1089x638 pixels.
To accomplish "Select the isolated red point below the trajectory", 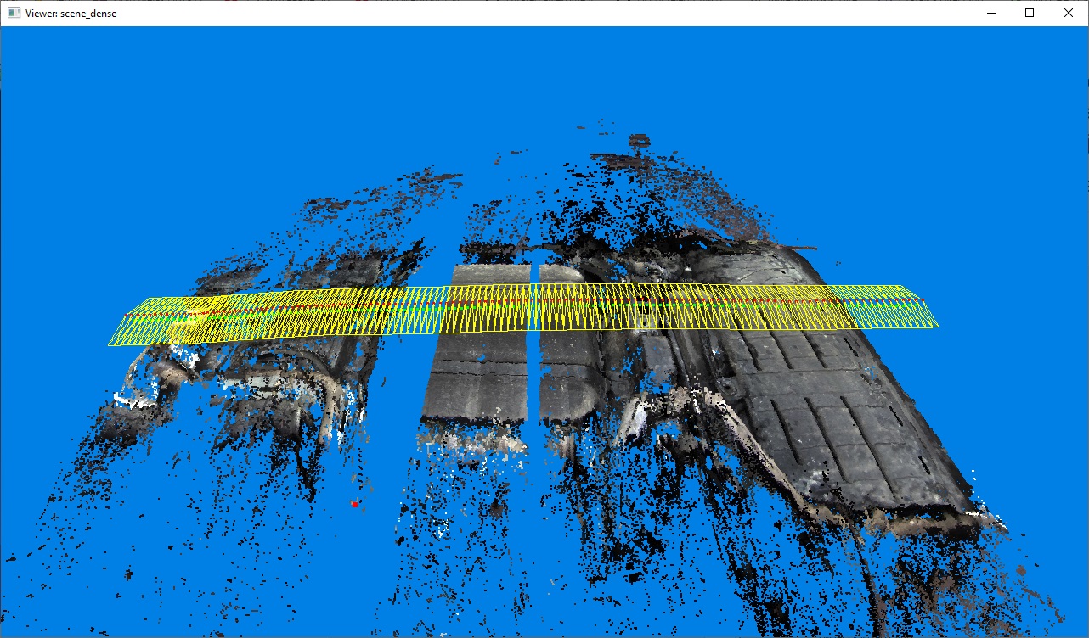I will pos(354,503).
